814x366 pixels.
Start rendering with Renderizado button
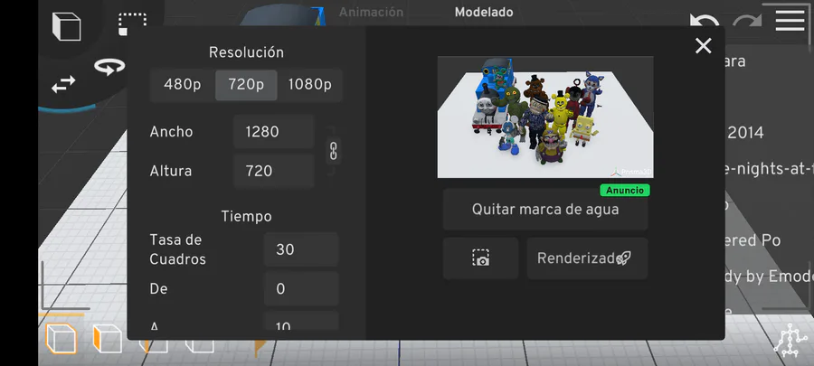[587, 258]
